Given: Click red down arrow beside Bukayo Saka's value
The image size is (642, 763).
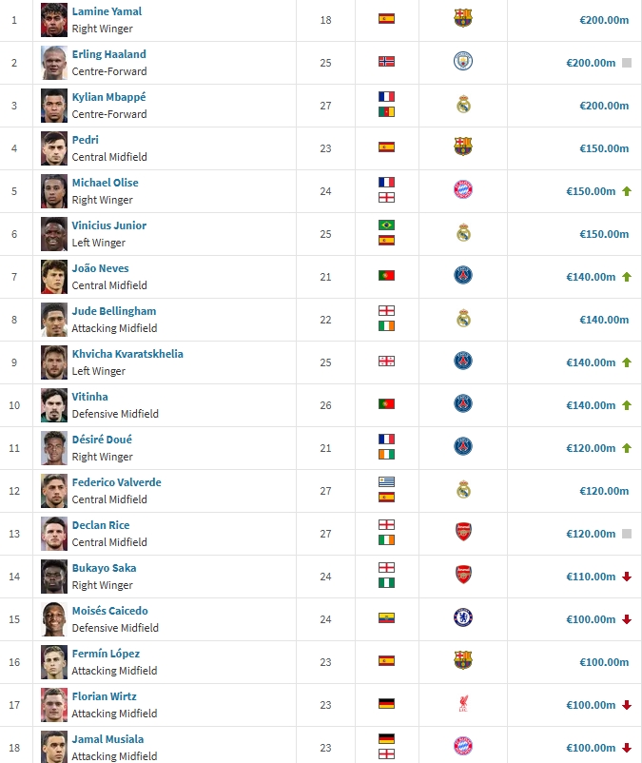Looking at the screenshot, I should 627,577.
